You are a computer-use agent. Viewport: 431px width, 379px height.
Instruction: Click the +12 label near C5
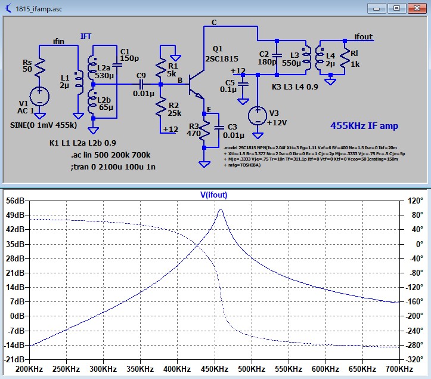coord(238,71)
